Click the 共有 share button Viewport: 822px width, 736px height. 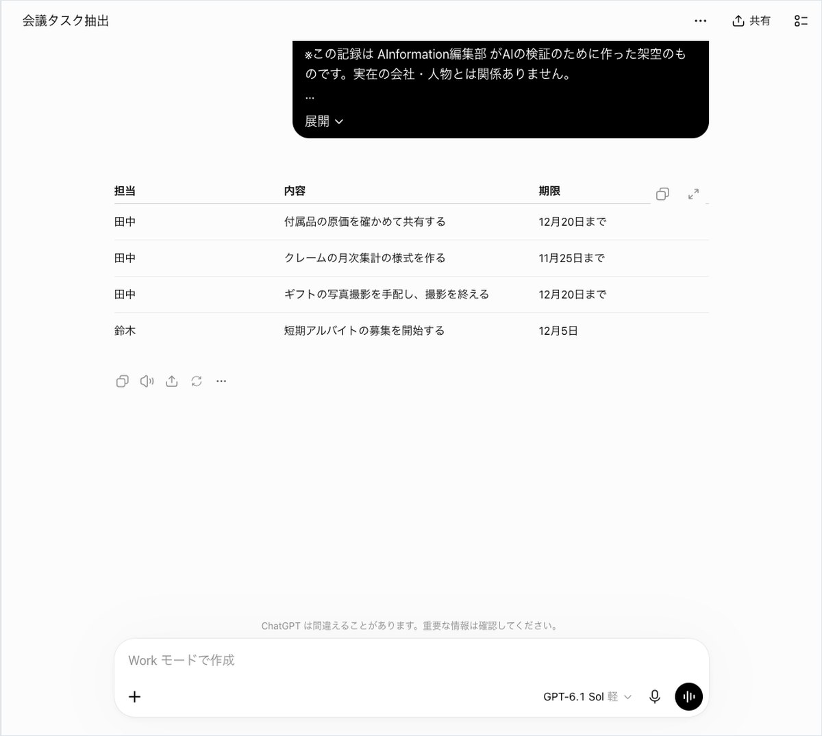pyautogui.click(x=751, y=21)
